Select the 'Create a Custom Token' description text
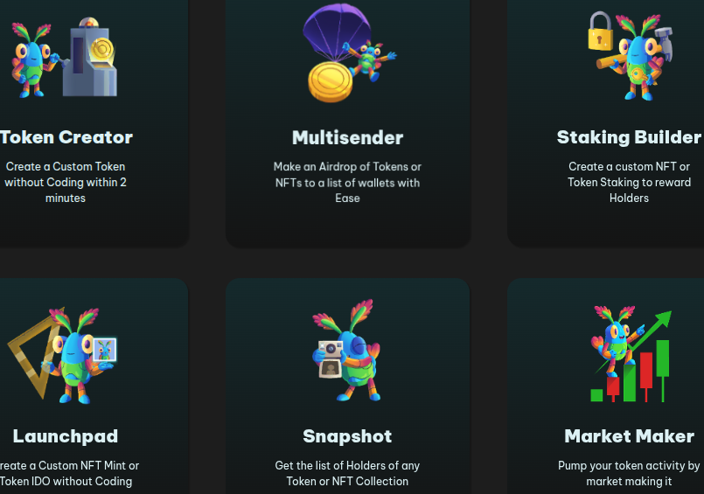Viewport: 704px width, 494px height. click(66, 182)
